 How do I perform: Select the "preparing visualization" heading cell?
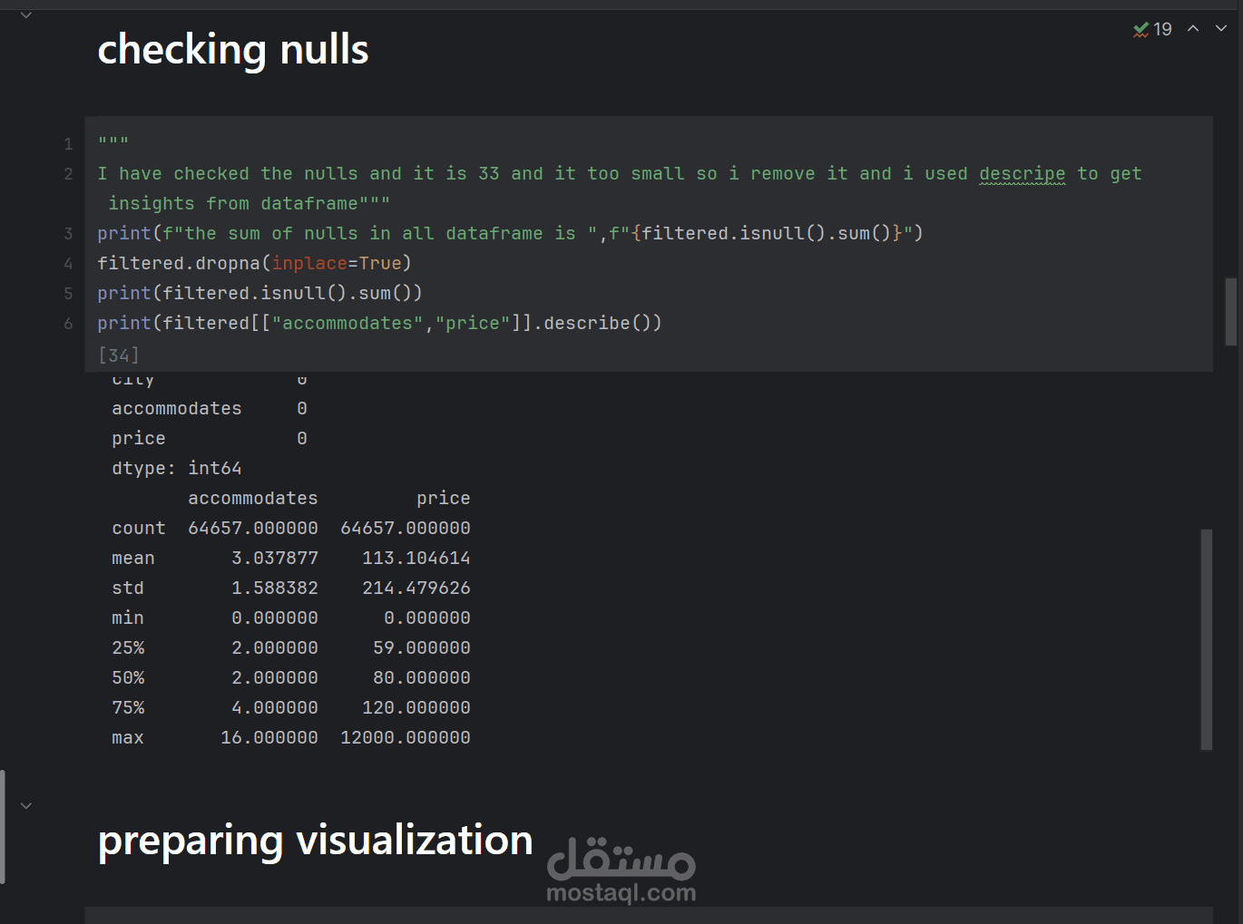(x=315, y=841)
